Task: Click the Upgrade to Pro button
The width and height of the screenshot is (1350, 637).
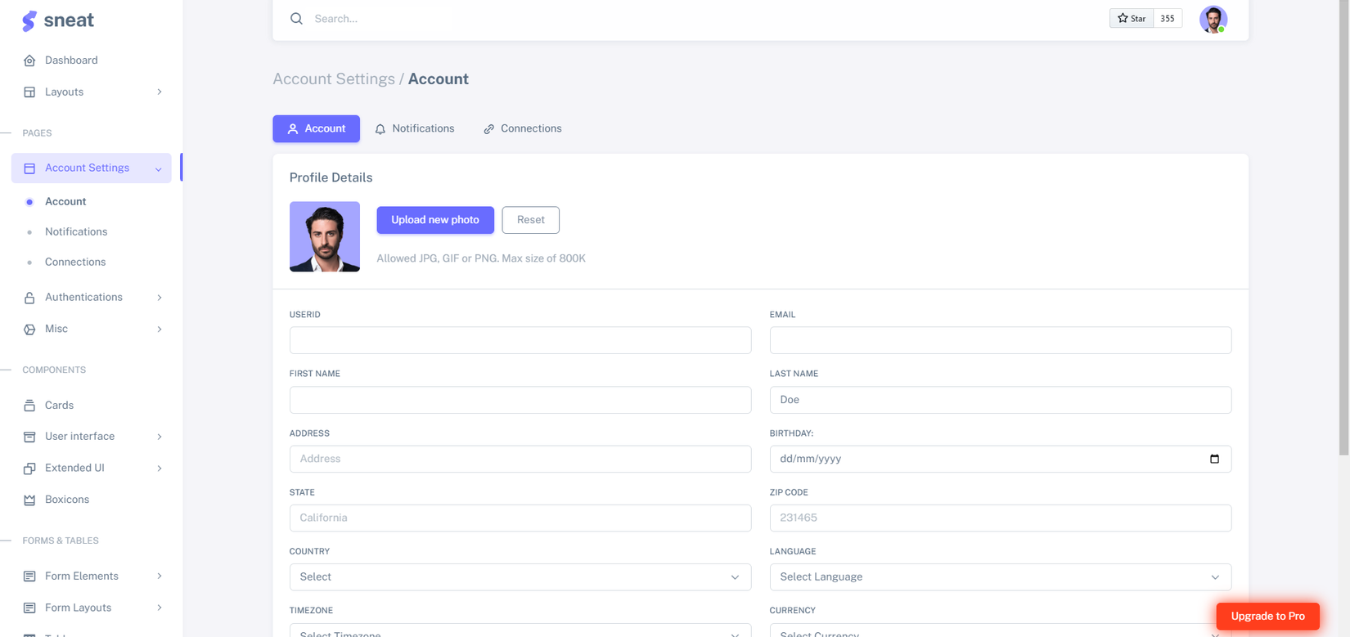Action: [x=1267, y=617]
